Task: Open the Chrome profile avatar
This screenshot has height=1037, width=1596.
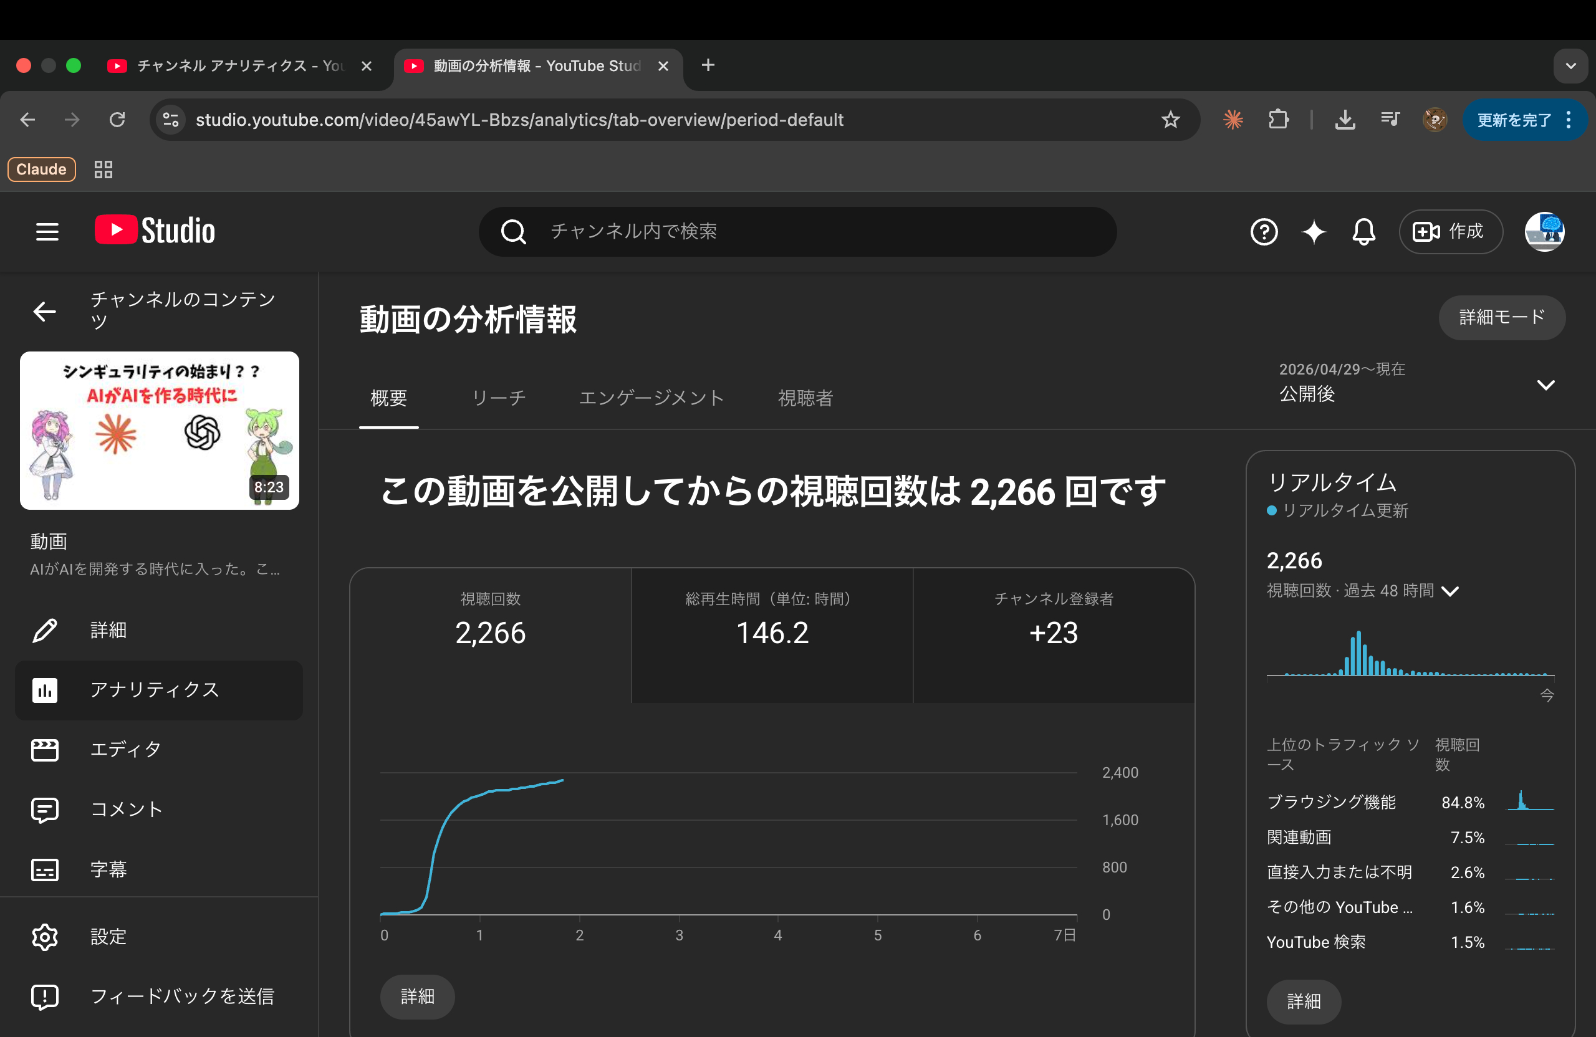Action: click(x=1435, y=120)
